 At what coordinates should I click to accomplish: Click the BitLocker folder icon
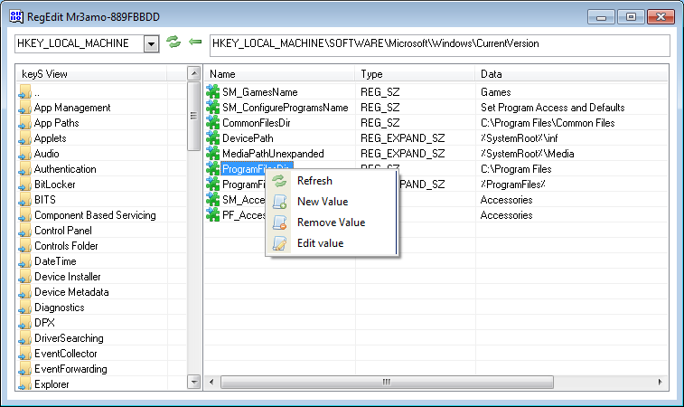[25, 185]
